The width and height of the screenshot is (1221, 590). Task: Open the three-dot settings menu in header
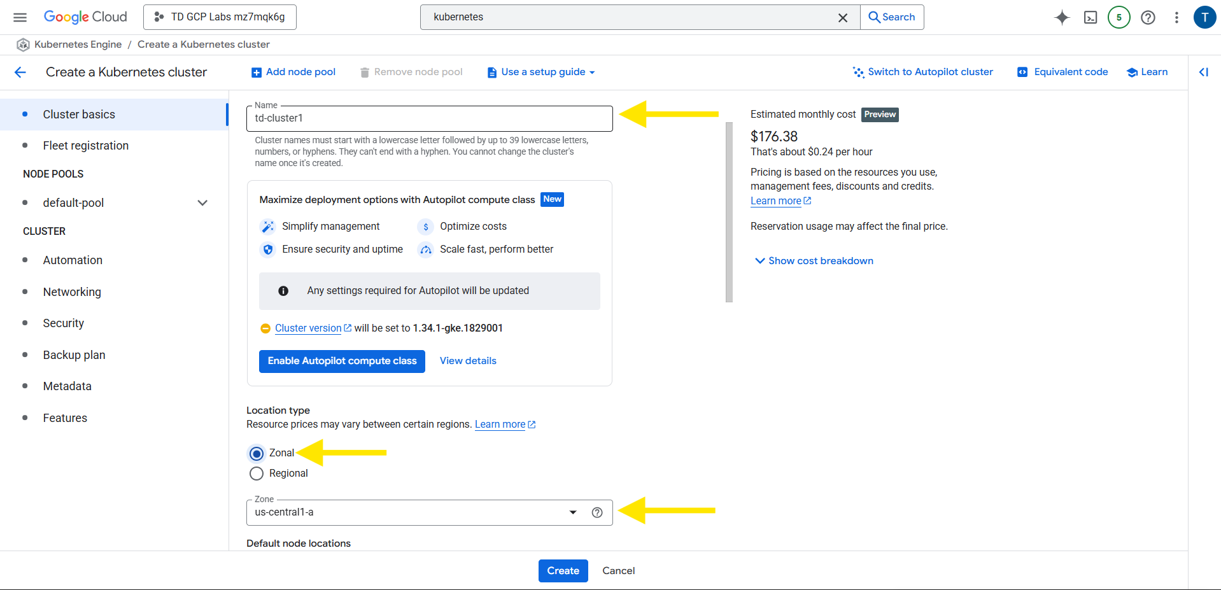(x=1176, y=17)
